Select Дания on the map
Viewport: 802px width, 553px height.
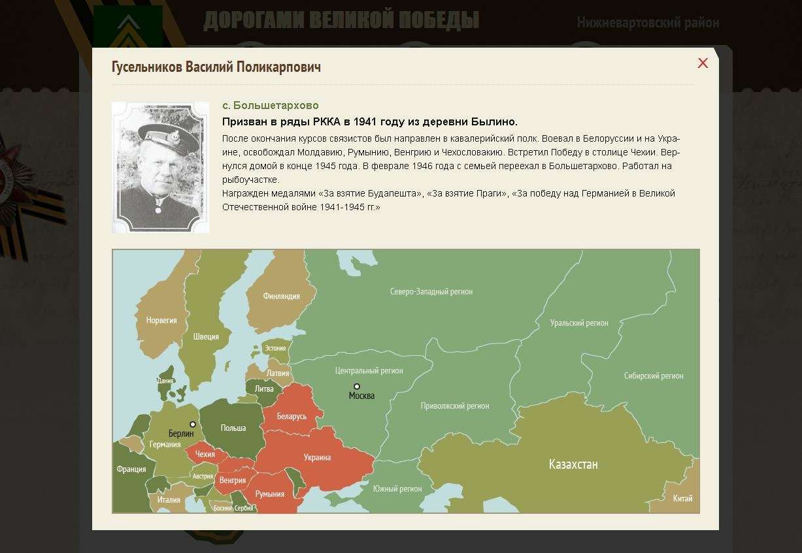165,381
